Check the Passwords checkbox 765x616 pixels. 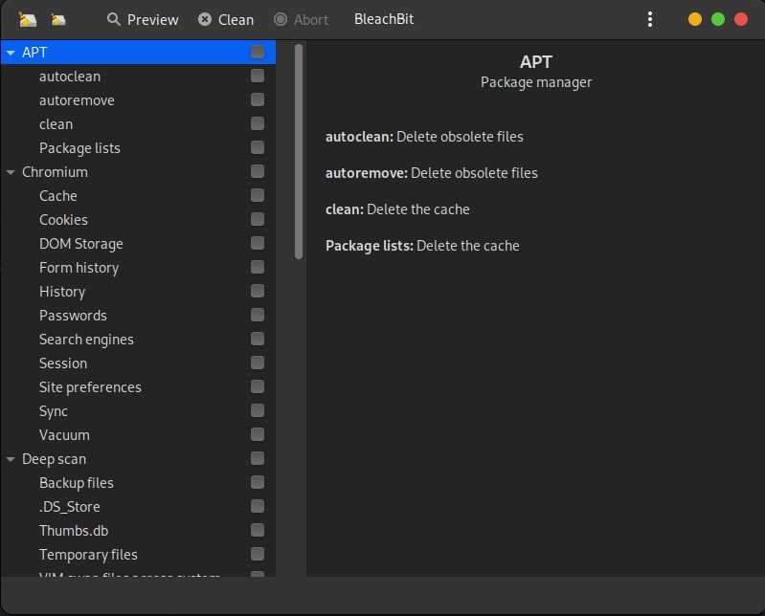click(x=258, y=315)
